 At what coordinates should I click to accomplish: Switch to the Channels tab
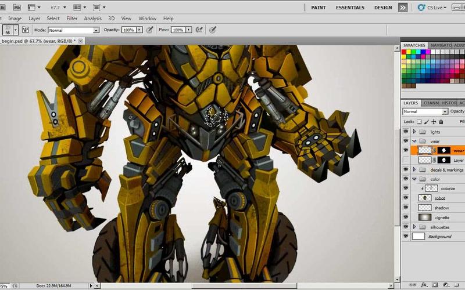click(431, 103)
